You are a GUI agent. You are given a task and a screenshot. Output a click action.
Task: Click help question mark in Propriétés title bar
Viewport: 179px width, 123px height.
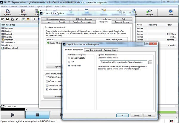pyautogui.click(x=147, y=44)
